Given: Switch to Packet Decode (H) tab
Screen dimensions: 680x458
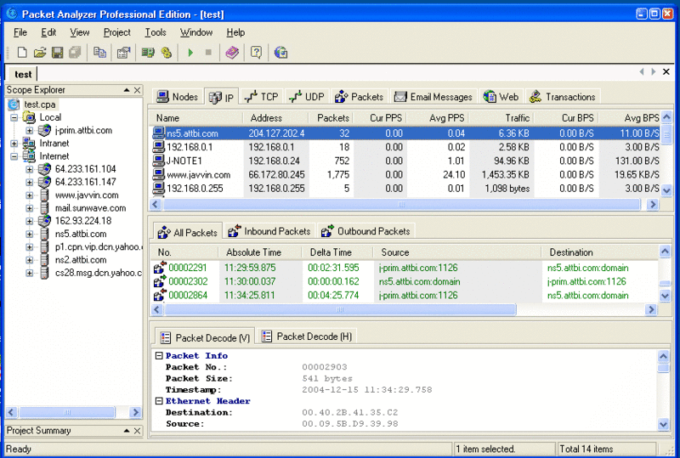Looking at the screenshot, I should [x=307, y=336].
